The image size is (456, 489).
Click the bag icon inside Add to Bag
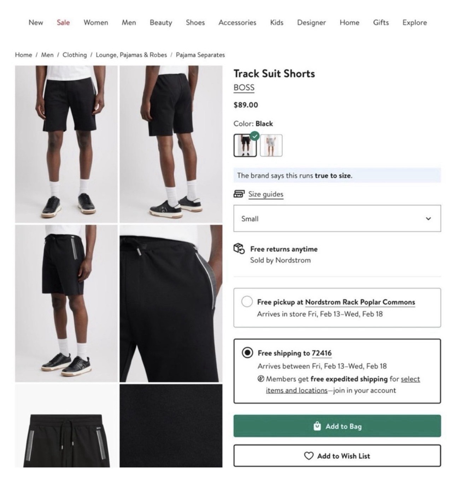(x=318, y=426)
